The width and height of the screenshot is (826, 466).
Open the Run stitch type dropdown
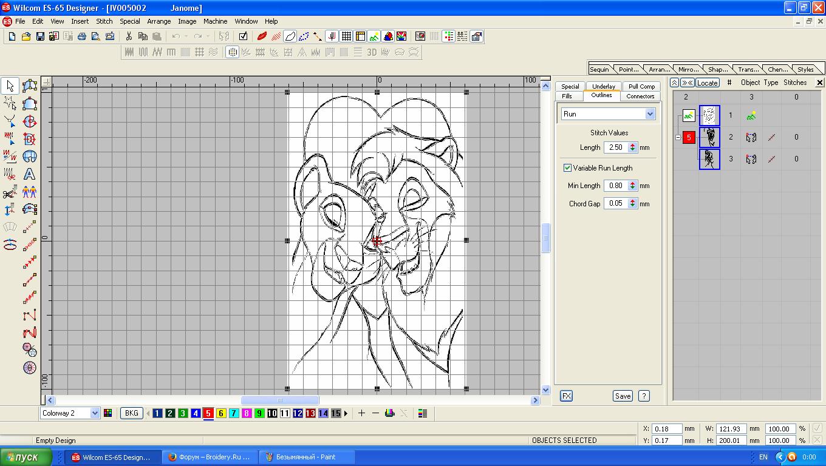650,114
